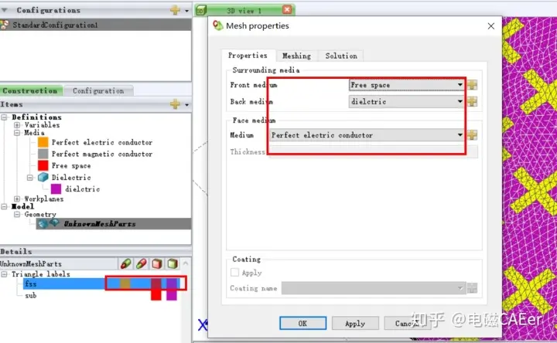Click the OK button
This screenshot has height=343, width=557.
point(302,323)
